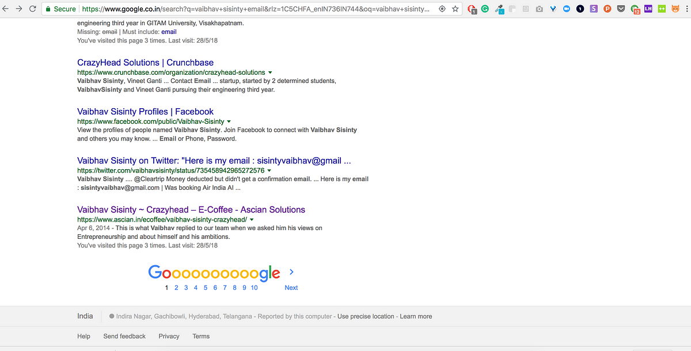
Task: Click Use precise location link
Action: tap(366, 316)
